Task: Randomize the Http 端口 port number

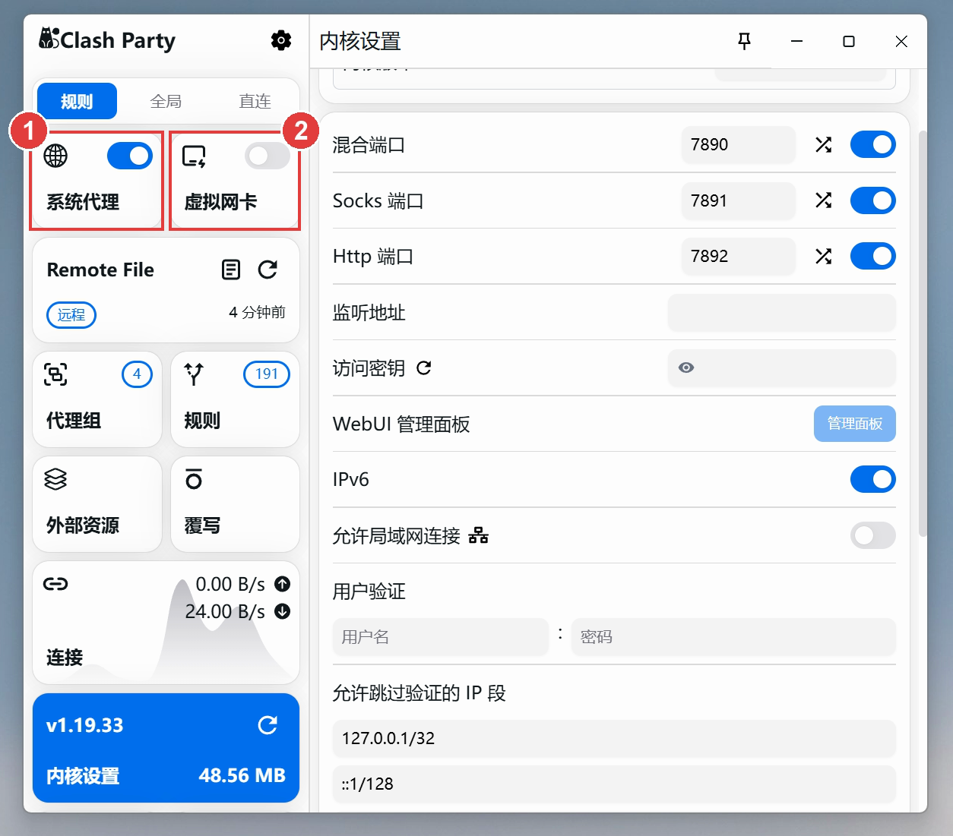Action: [823, 256]
